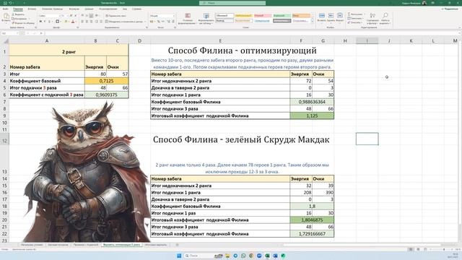
Task: Toggle Underline formatting
Action: [x=49, y=21]
